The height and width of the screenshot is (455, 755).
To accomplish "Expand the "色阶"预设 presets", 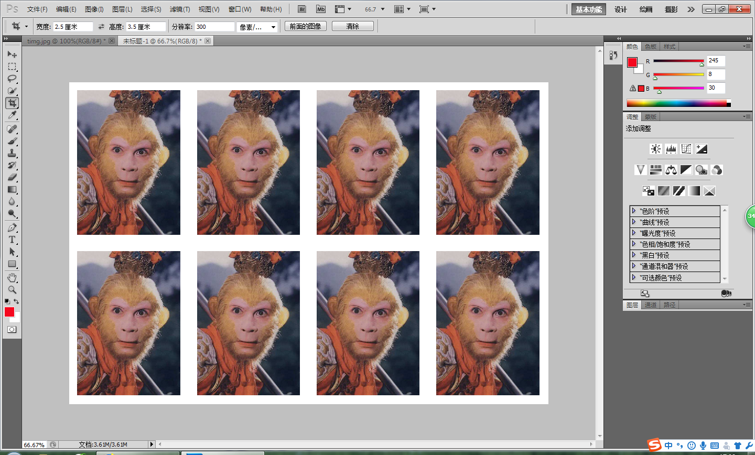I will 633,211.
